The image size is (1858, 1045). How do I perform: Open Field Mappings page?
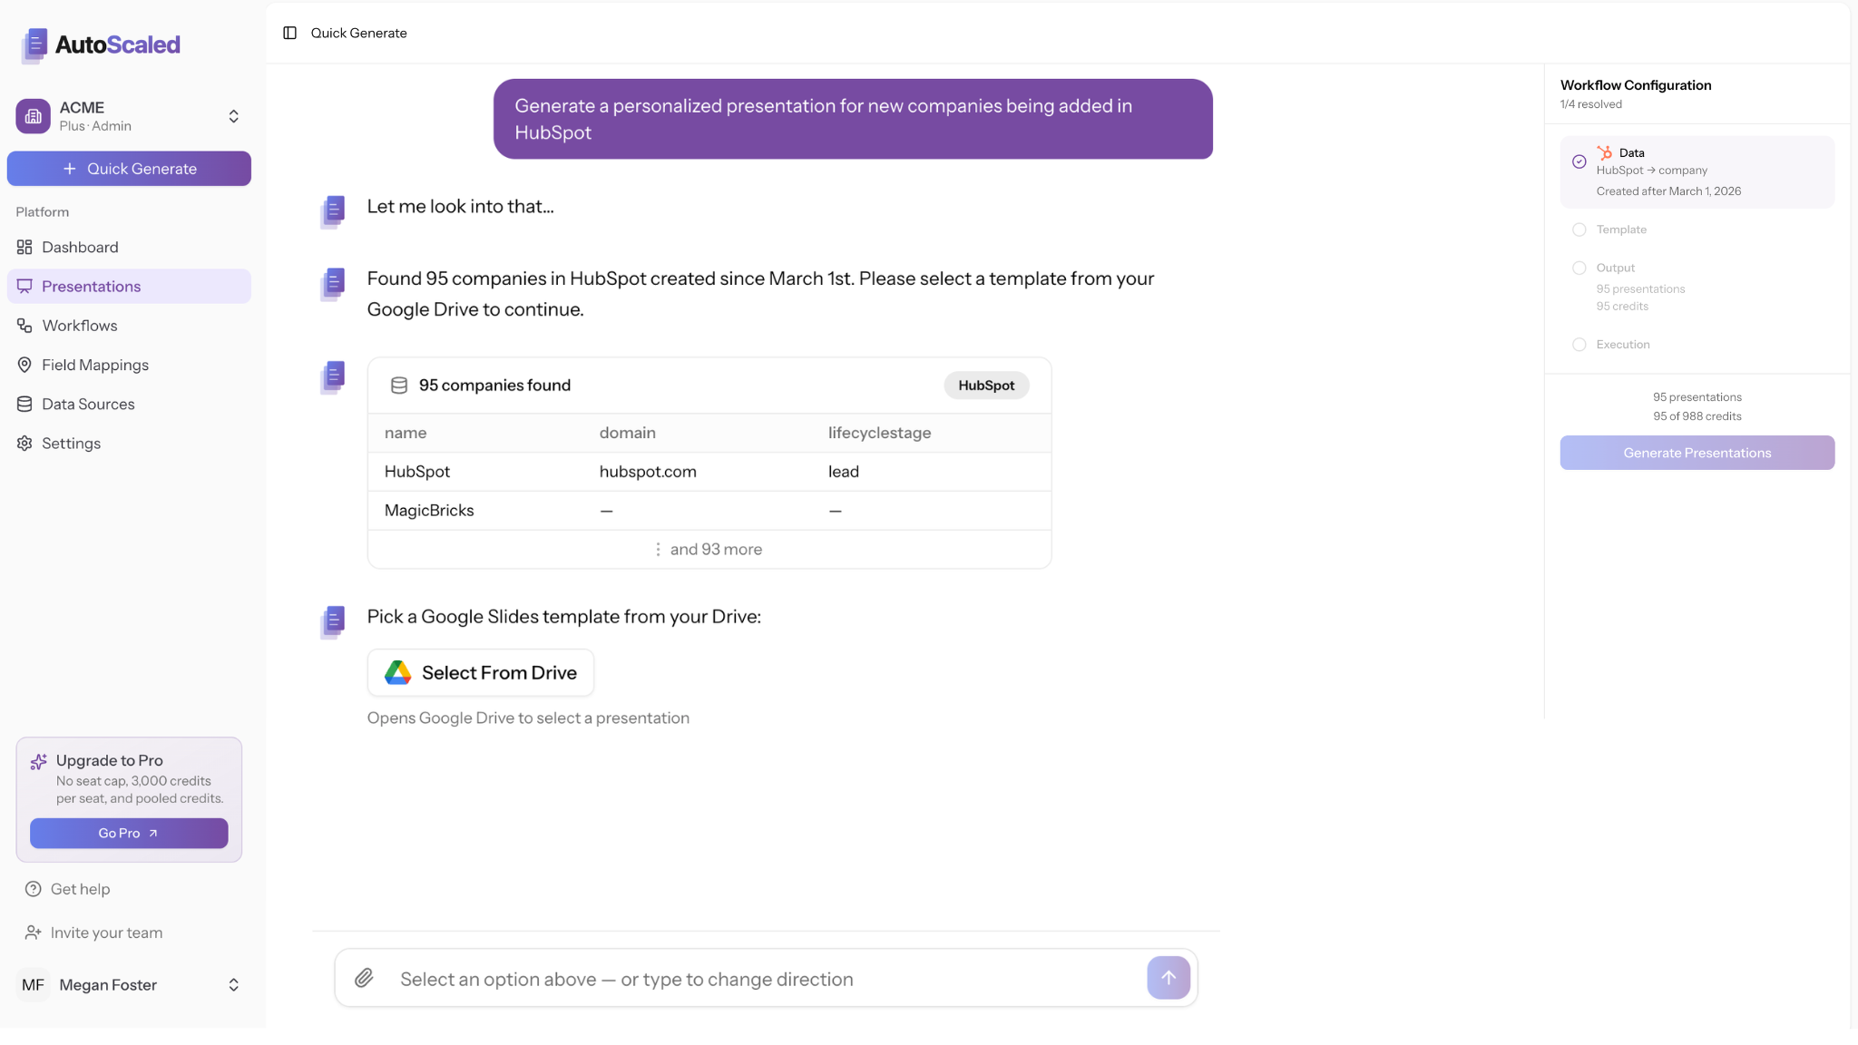click(129, 365)
